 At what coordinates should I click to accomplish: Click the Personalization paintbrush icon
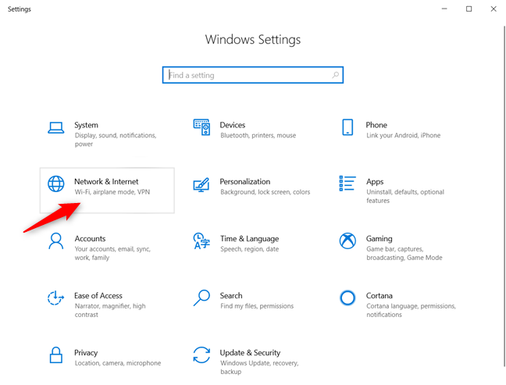[201, 185]
